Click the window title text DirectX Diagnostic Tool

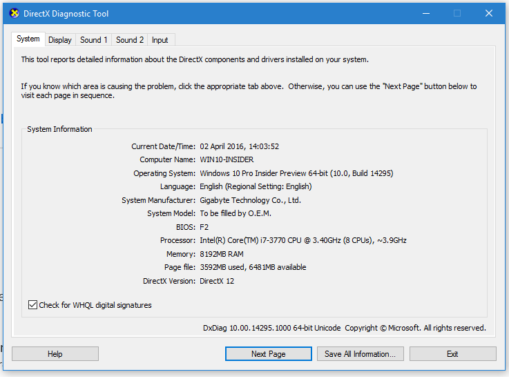pos(66,14)
